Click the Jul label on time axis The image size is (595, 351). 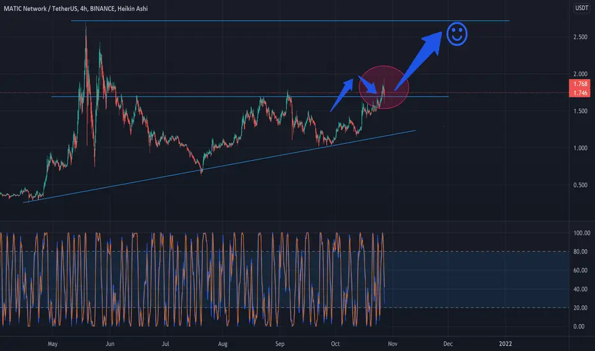165,344
